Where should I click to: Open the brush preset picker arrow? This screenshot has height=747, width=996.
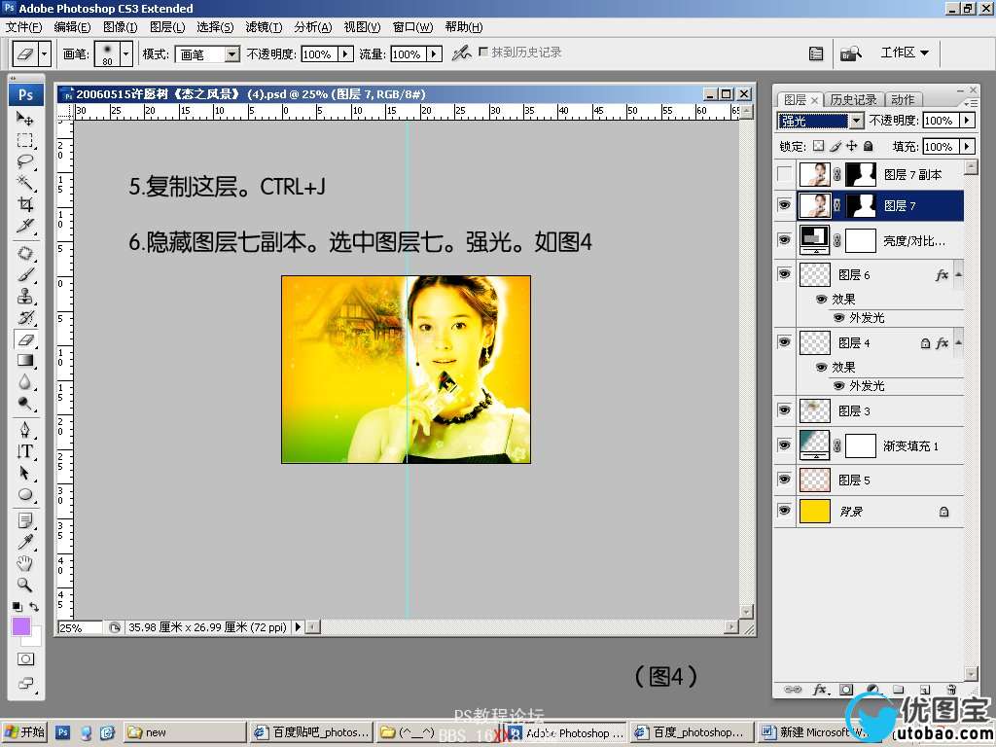click(125, 54)
